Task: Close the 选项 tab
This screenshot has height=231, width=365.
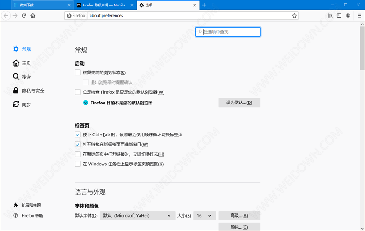Action: pyautogui.click(x=195, y=5)
